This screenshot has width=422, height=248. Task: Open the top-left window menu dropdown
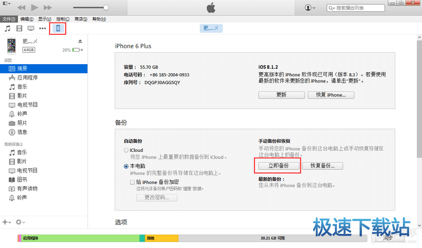tap(6, 3)
